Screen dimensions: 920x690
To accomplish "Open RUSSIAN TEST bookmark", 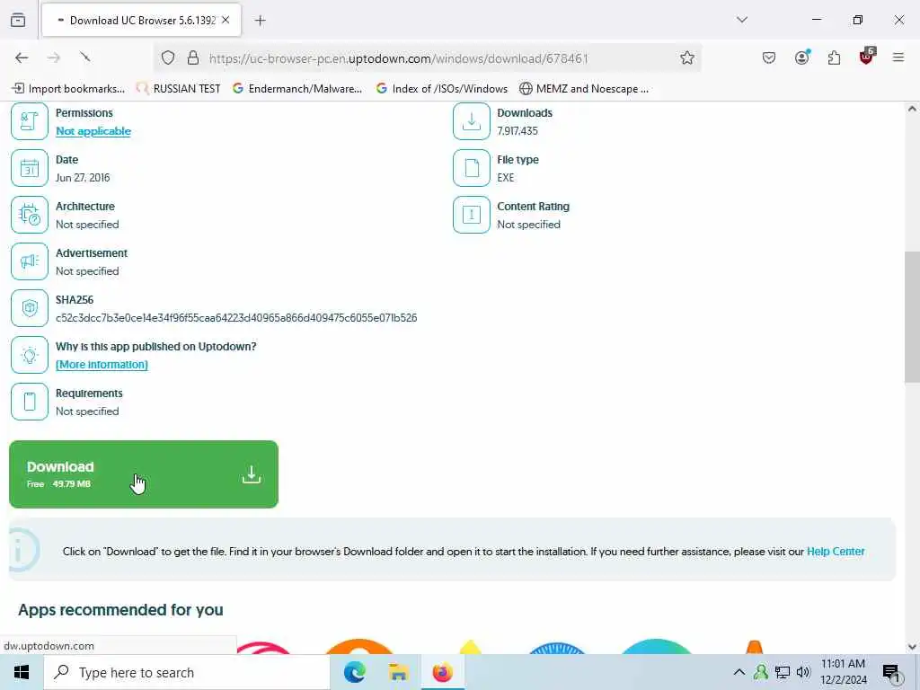I will [x=179, y=89].
